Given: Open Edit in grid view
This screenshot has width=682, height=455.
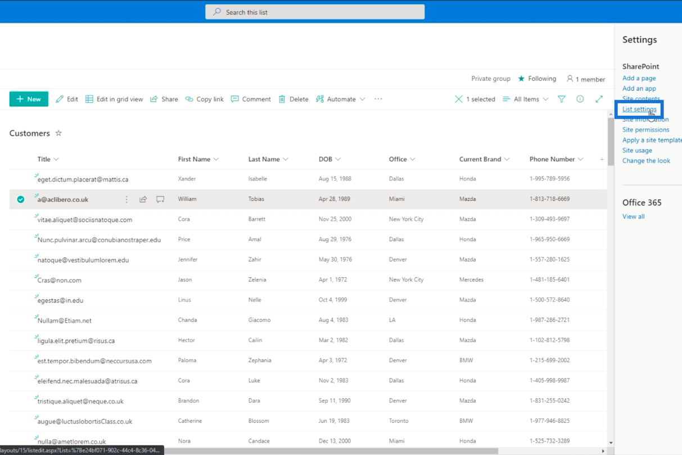Looking at the screenshot, I should click(x=114, y=99).
